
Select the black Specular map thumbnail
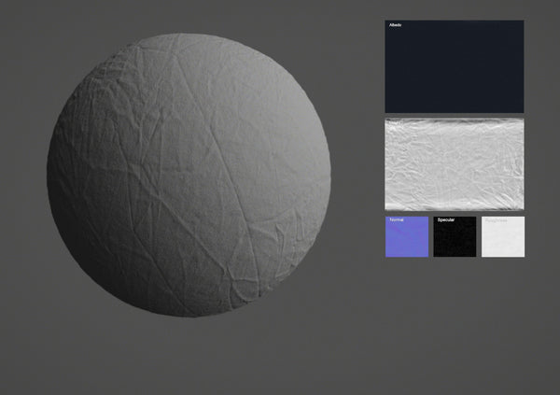click(455, 239)
